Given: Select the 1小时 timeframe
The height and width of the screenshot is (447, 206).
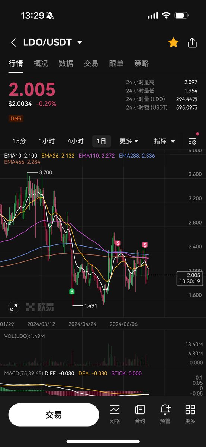Looking at the screenshot, I should (x=47, y=141).
